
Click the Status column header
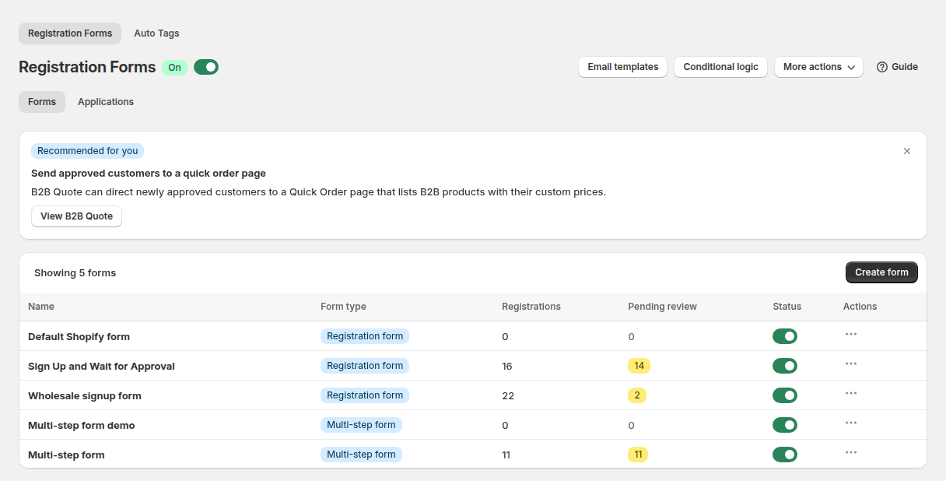(787, 307)
